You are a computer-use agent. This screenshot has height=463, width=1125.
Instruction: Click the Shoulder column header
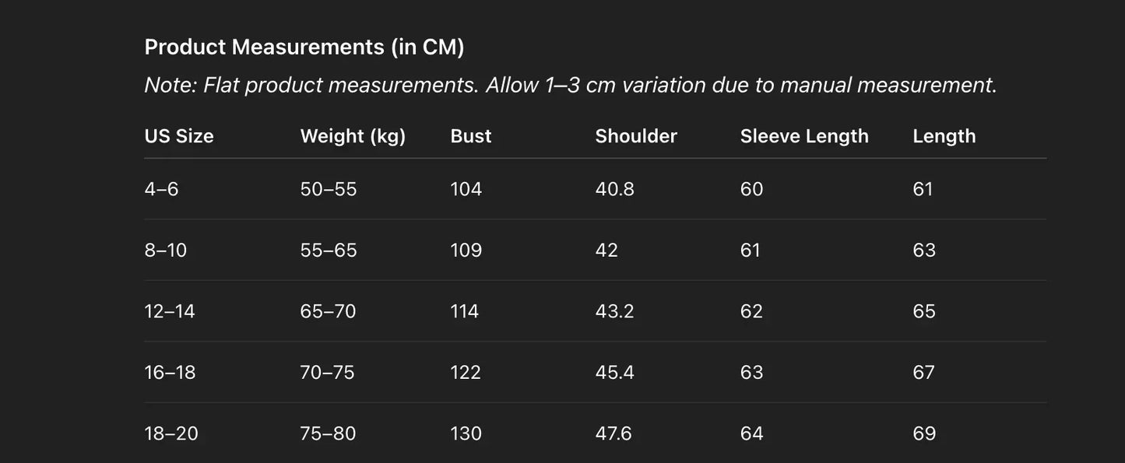[x=636, y=136]
